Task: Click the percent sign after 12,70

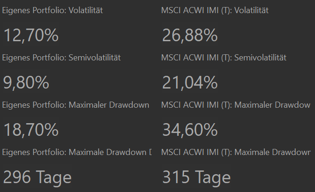Action: point(52,35)
